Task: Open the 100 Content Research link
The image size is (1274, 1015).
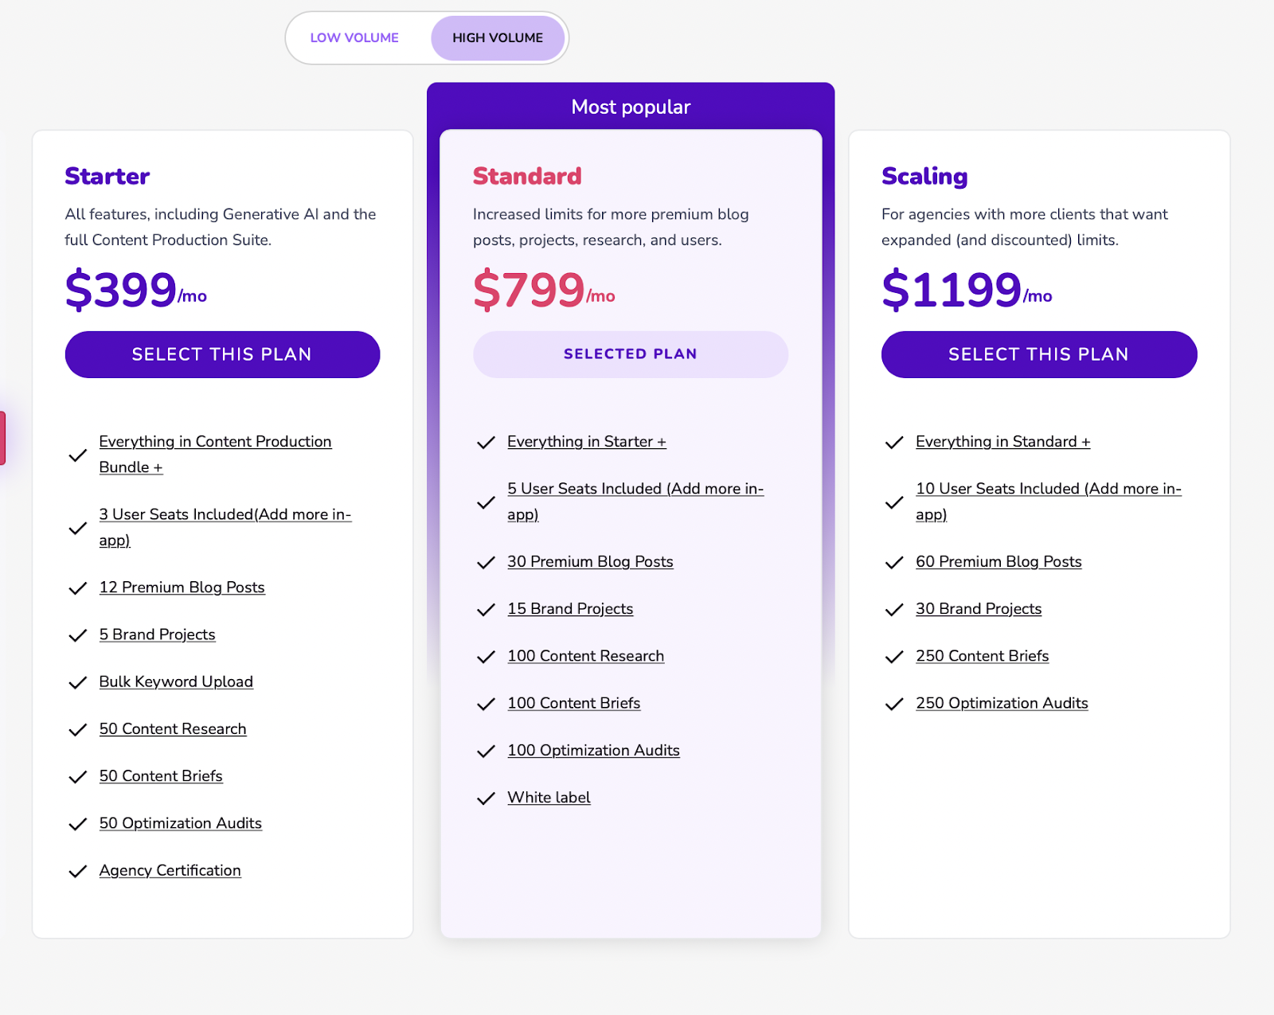Action: 585,655
